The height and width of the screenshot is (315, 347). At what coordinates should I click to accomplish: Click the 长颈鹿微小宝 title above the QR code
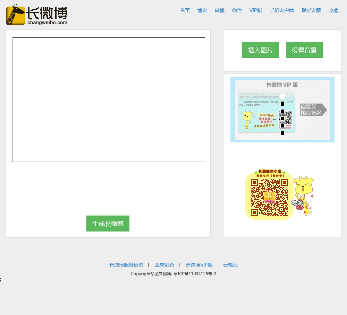coord(270,171)
